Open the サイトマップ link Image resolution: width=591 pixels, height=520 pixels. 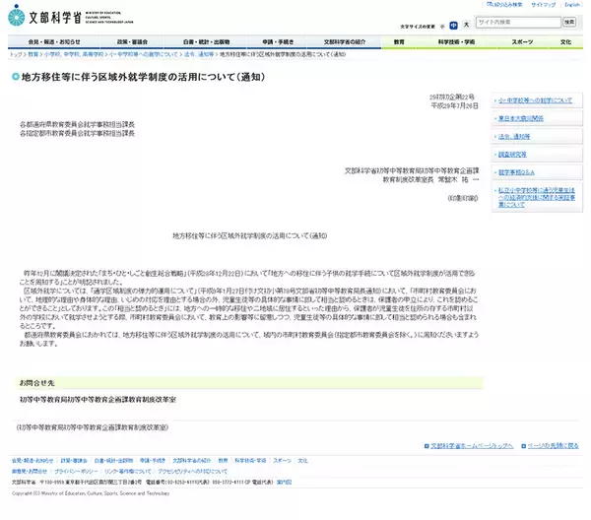coord(543,5)
